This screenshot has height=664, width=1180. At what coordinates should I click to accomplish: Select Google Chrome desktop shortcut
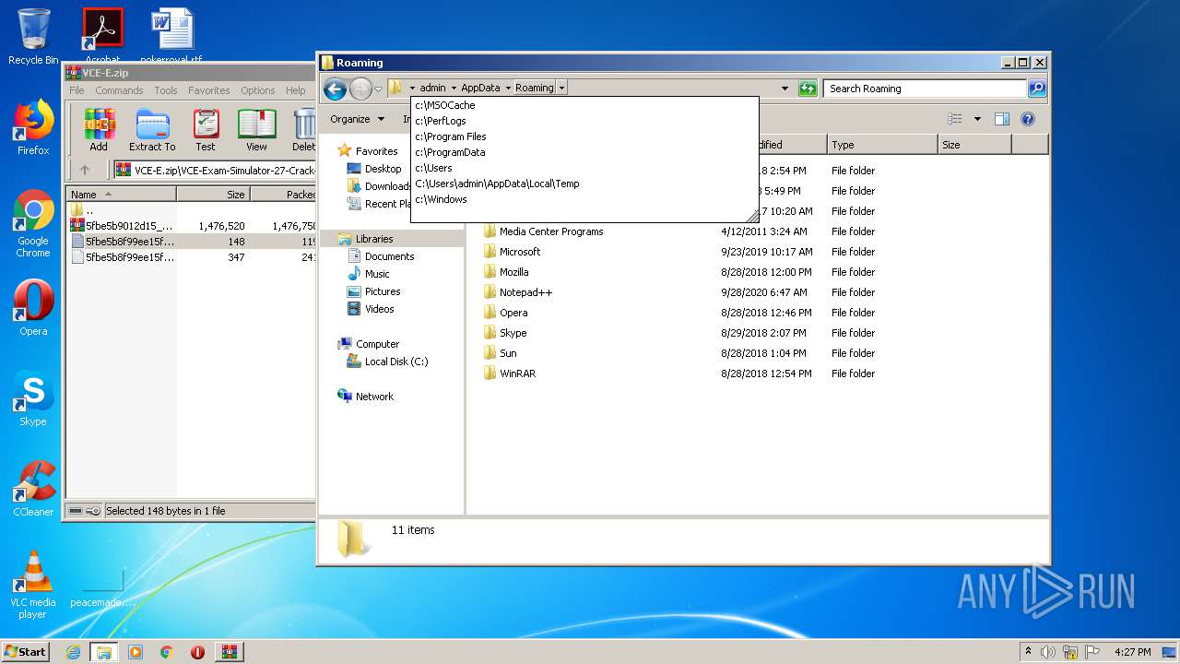pyautogui.click(x=33, y=224)
